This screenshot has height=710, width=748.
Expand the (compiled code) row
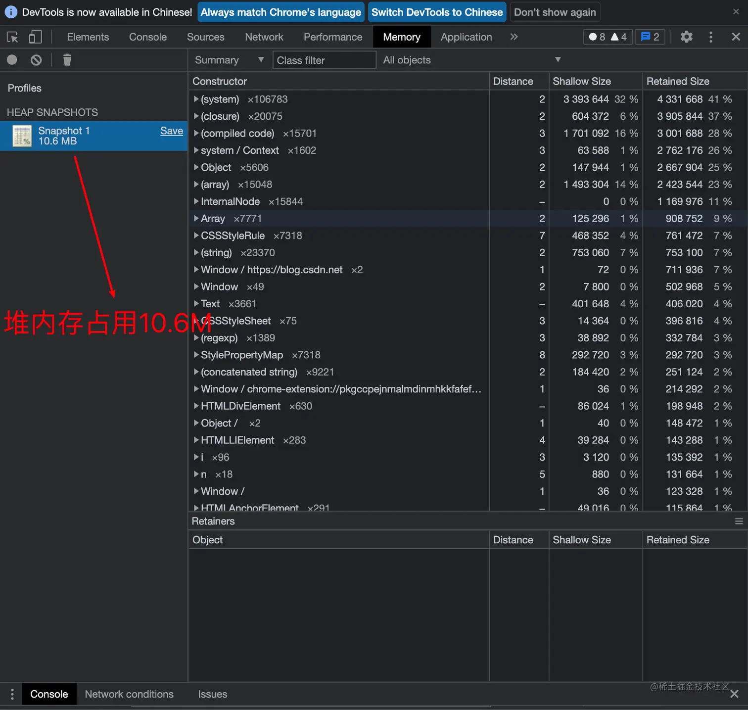coord(196,133)
